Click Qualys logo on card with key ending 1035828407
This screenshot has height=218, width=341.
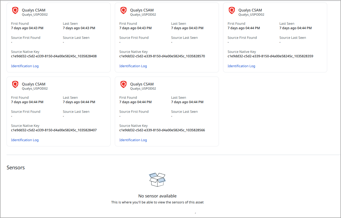pos(15,85)
